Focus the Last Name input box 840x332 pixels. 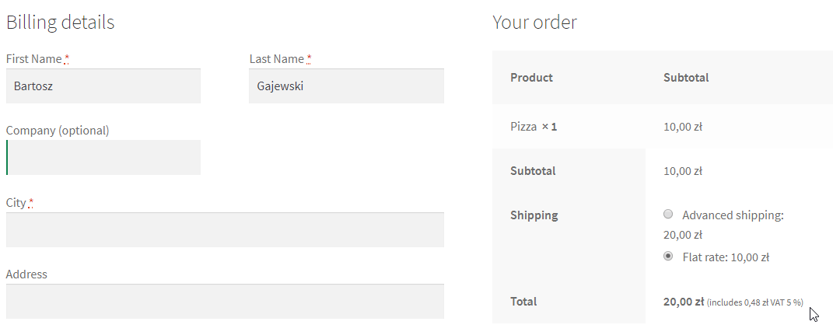(346, 86)
